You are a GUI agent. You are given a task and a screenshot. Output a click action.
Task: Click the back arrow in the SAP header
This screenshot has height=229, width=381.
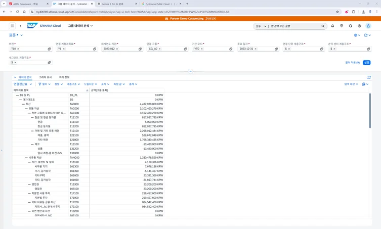click(x=21, y=26)
